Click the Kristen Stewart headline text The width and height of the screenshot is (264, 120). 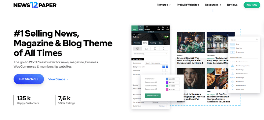pyautogui.click(x=190, y=60)
